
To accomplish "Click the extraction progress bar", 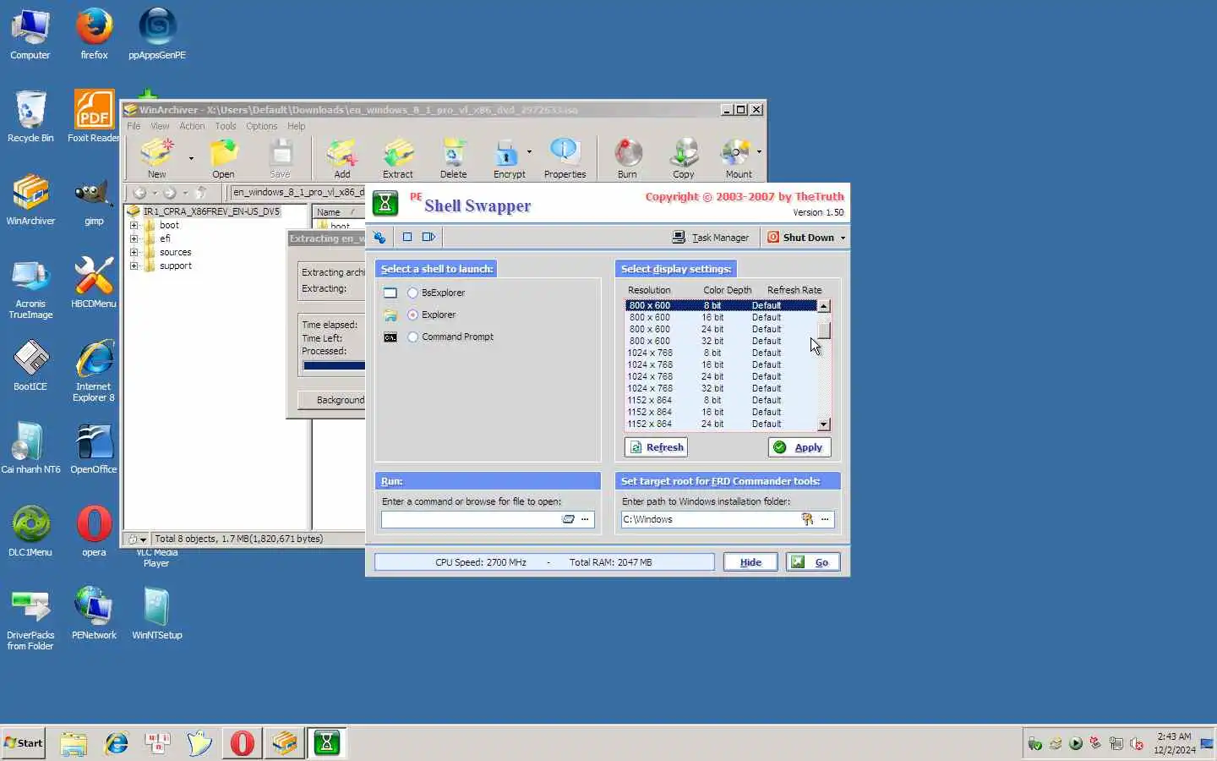I will 335,366.
